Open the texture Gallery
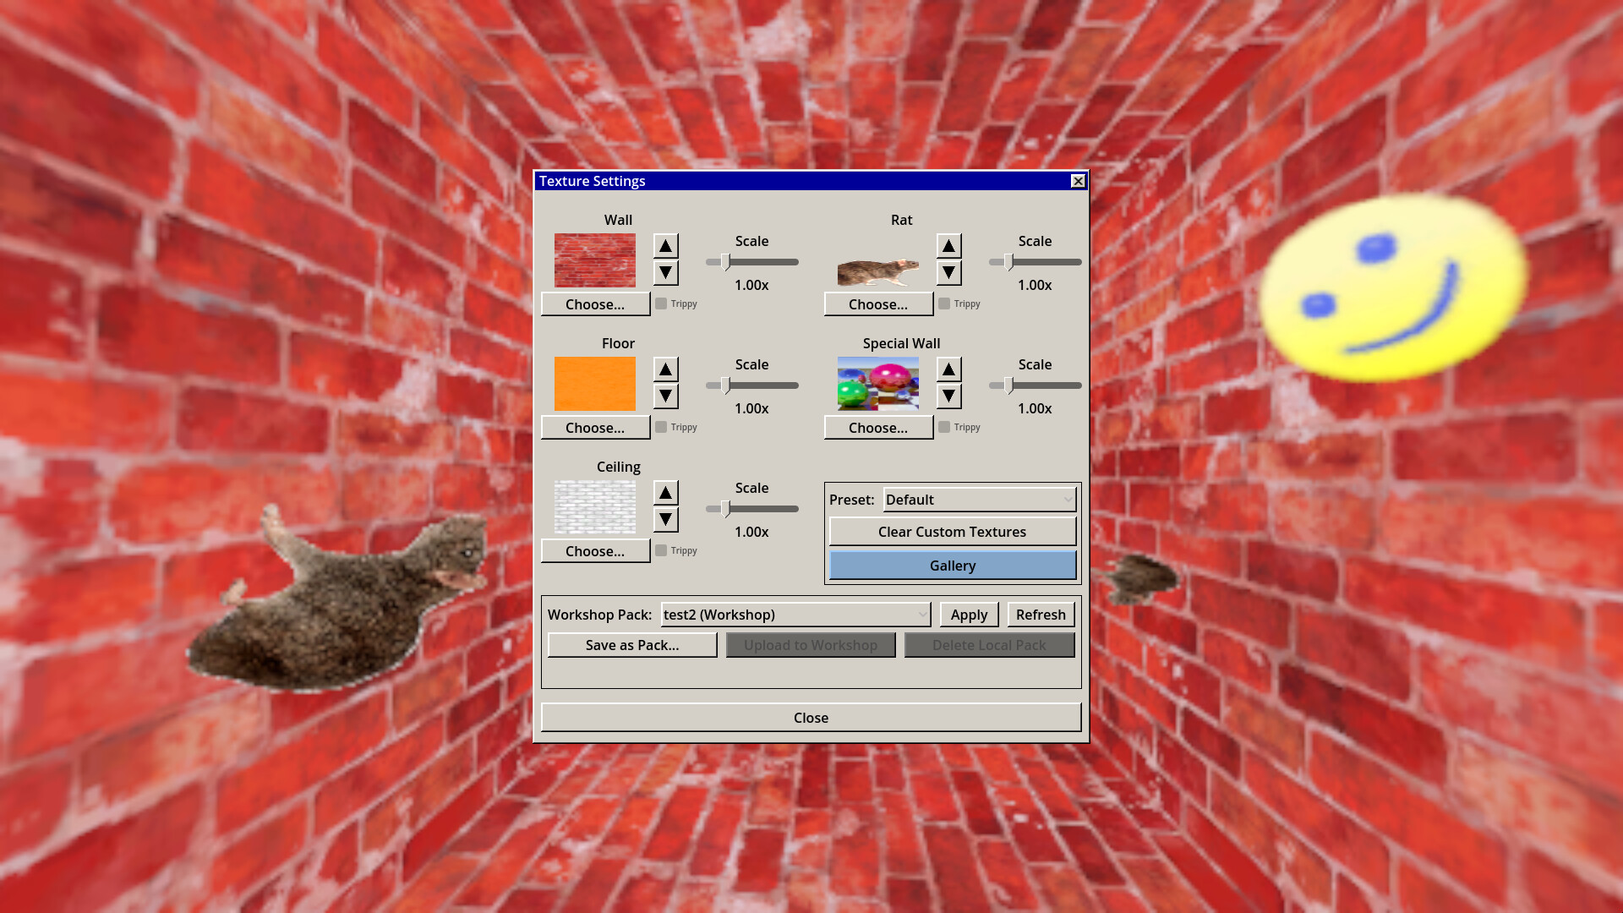Viewport: 1623px width, 913px height. click(953, 566)
